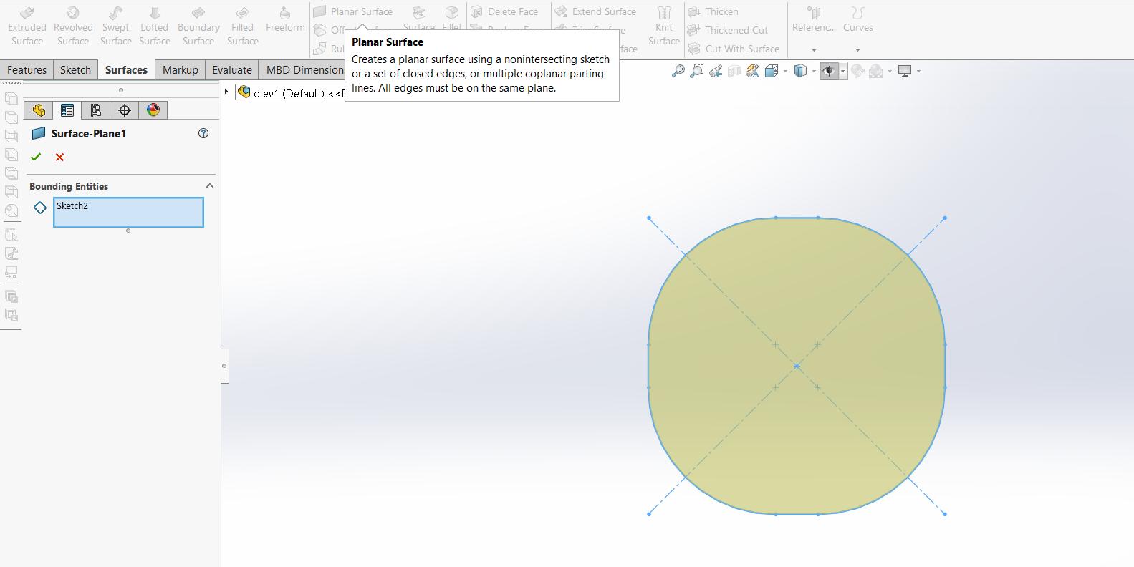Open help for Surface-Plane1
Image resolution: width=1134 pixels, height=567 pixels.
[x=203, y=133]
